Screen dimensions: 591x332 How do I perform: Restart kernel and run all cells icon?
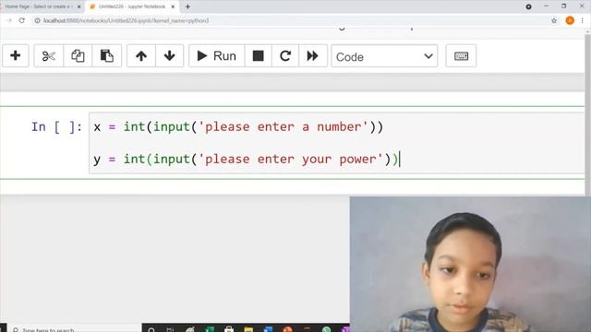[x=313, y=55]
